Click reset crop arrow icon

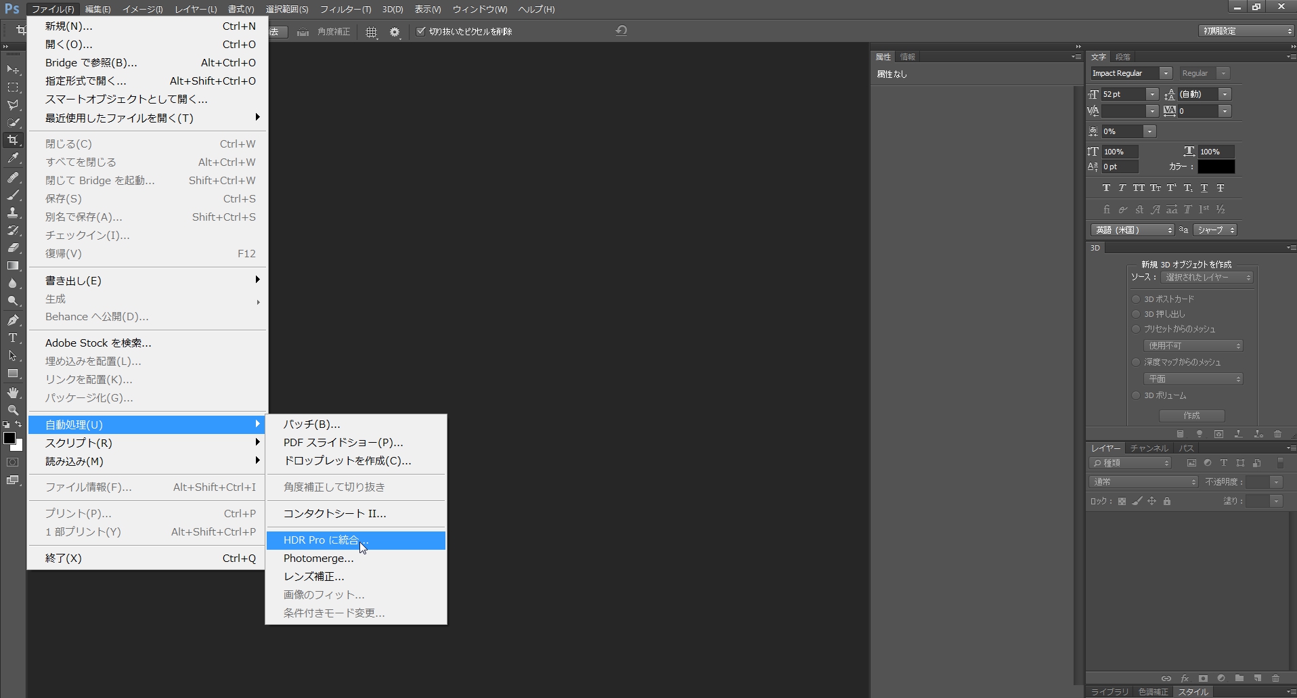pyautogui.click(x=621, y=30)
